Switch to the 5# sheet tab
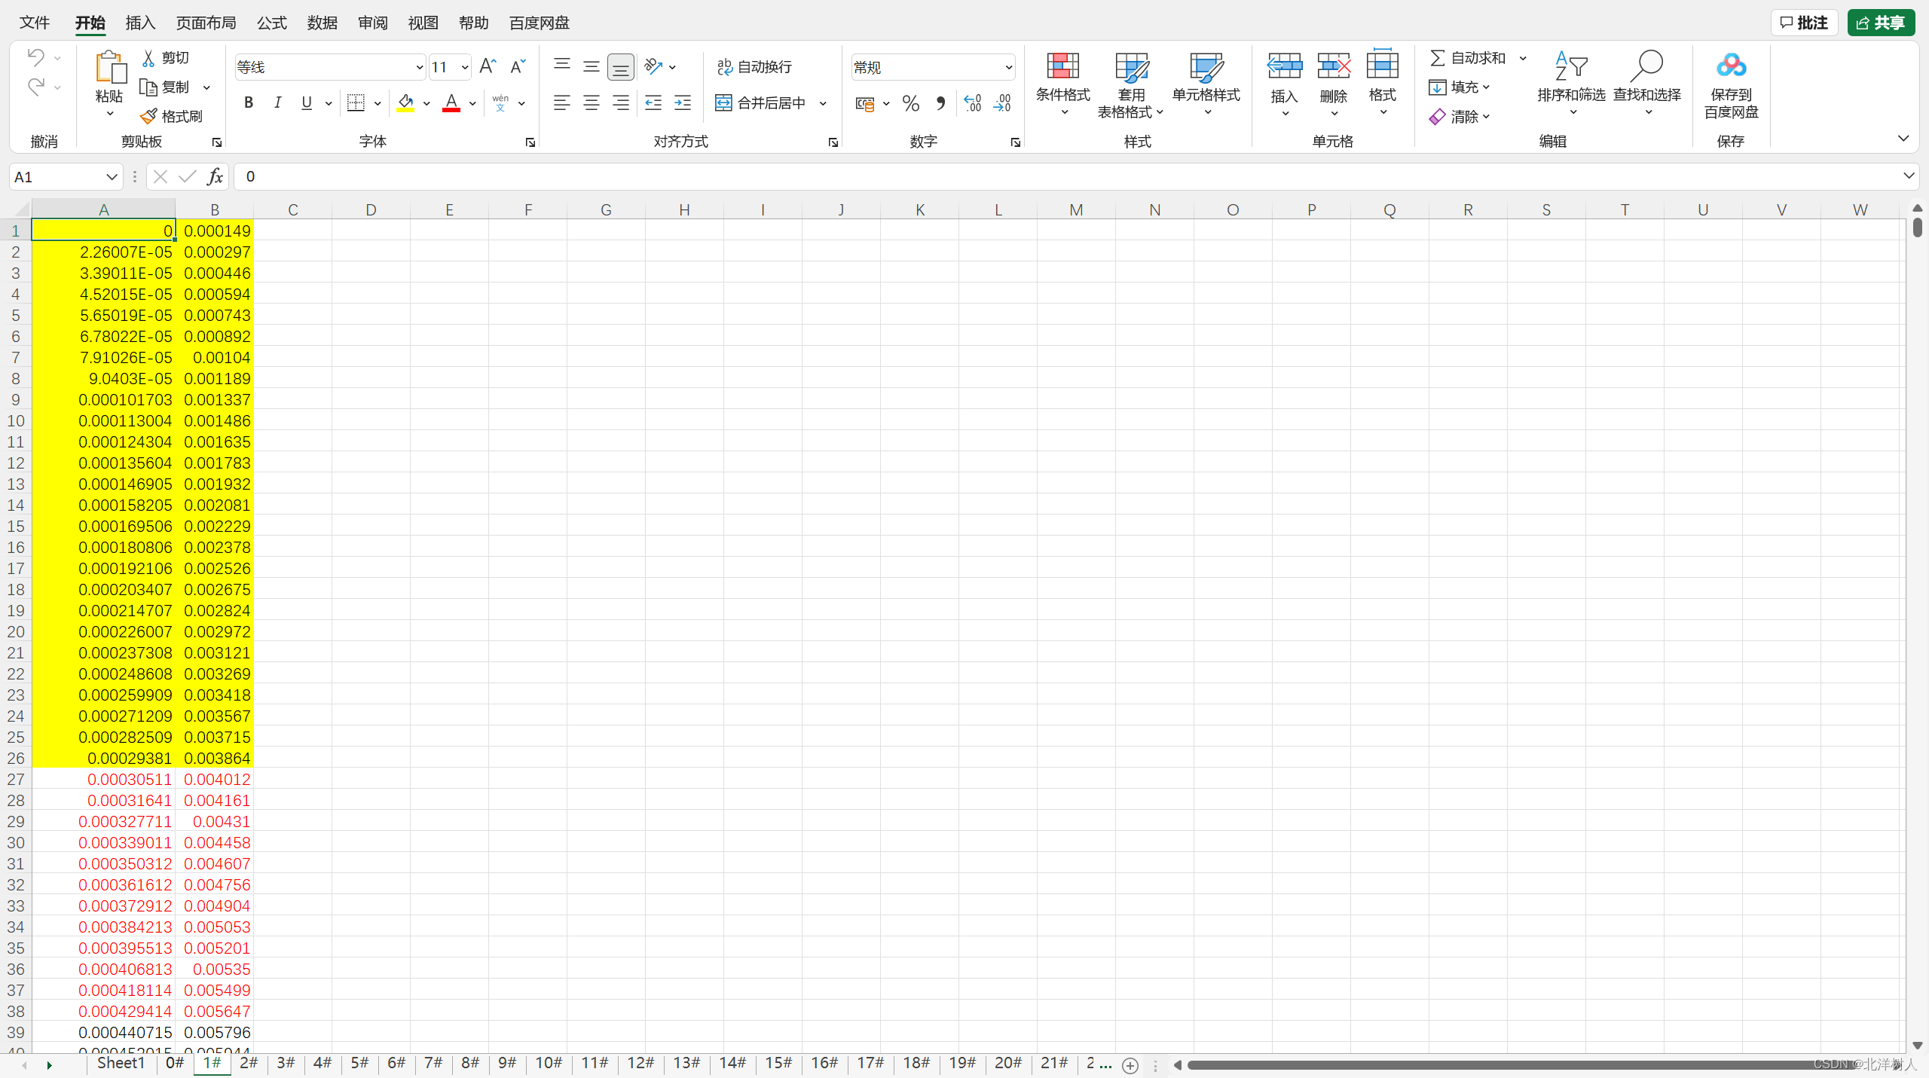The width and height of the screenshot is (1929, 1078). tap(359, 1063)
